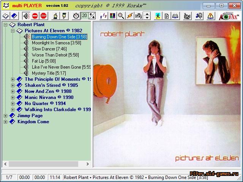This screenshot has height=182, width=243.
Task: Click the speaker play button
Action: click(26, 16)
